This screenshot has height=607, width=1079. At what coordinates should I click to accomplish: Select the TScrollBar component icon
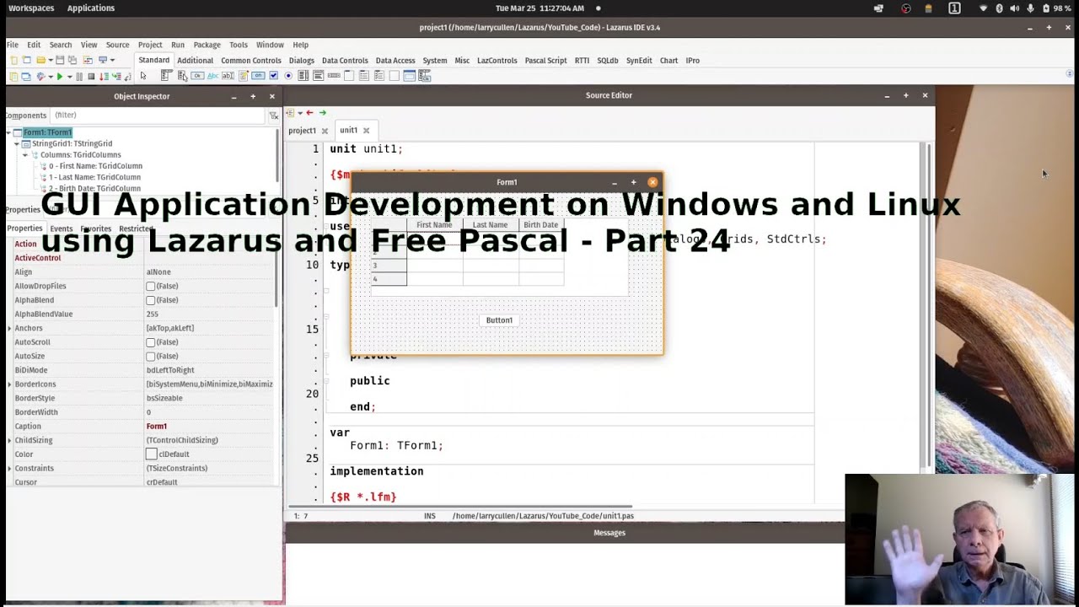pos(334,76)
